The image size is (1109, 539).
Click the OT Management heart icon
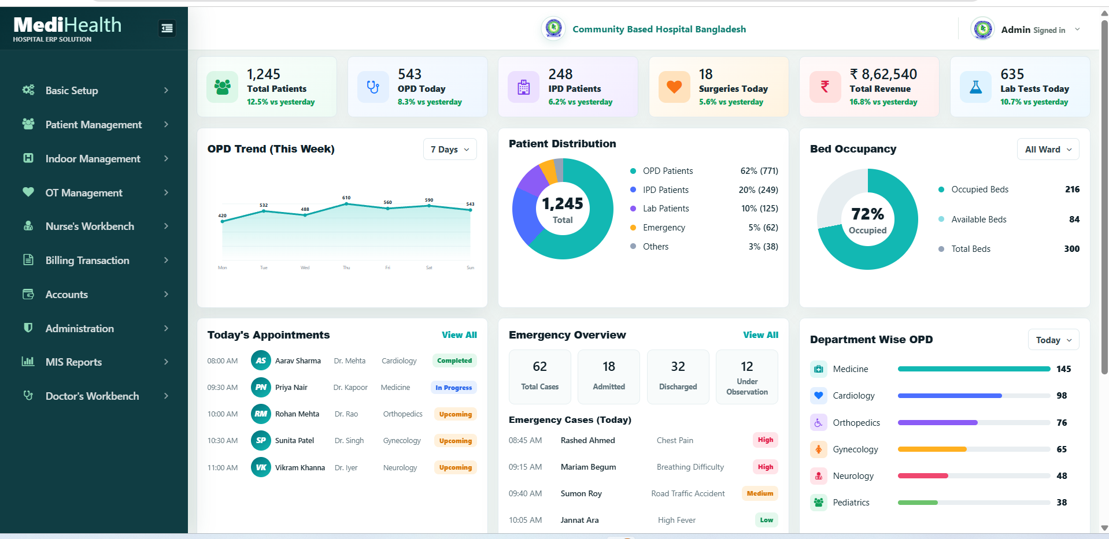pyautogui.click(x=28, y=192)
